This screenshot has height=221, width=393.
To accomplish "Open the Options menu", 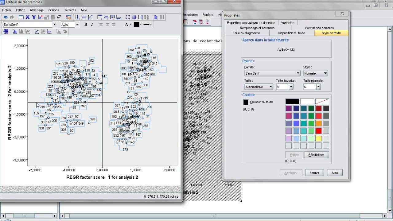I will pos(53,10).
